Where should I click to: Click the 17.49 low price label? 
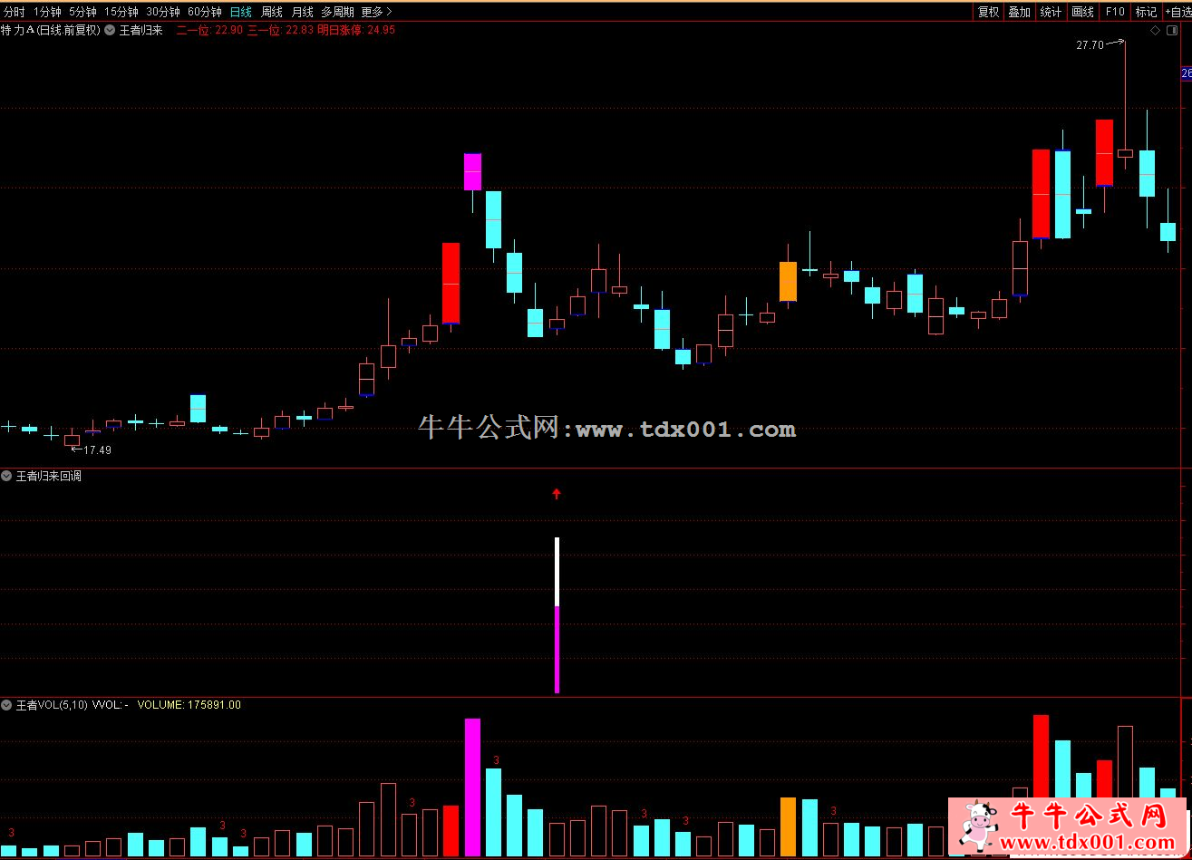click(97, 449)
